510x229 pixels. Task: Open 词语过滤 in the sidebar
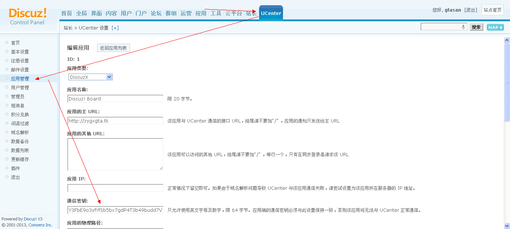pyautogui.click(x=20, y=124)
